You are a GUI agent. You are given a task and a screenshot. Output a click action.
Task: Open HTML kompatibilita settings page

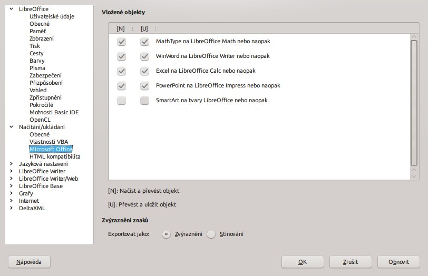pos(55,156)
